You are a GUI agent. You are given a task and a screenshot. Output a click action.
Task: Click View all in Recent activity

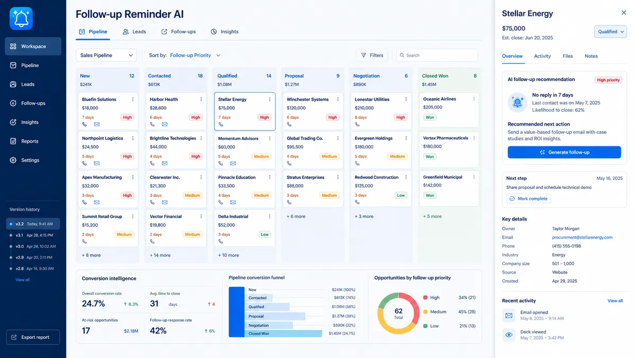pos(615,301)
